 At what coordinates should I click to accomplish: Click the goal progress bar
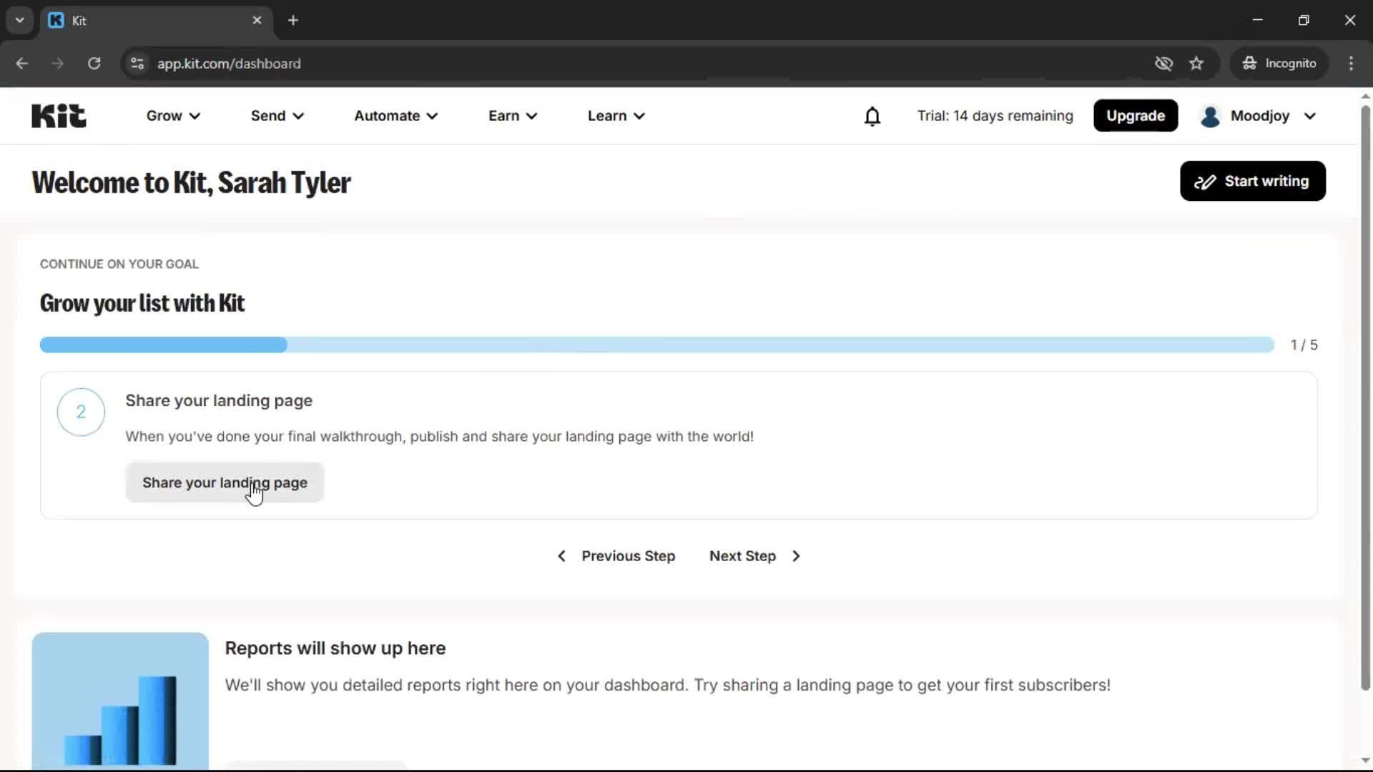tap(656, 345)
